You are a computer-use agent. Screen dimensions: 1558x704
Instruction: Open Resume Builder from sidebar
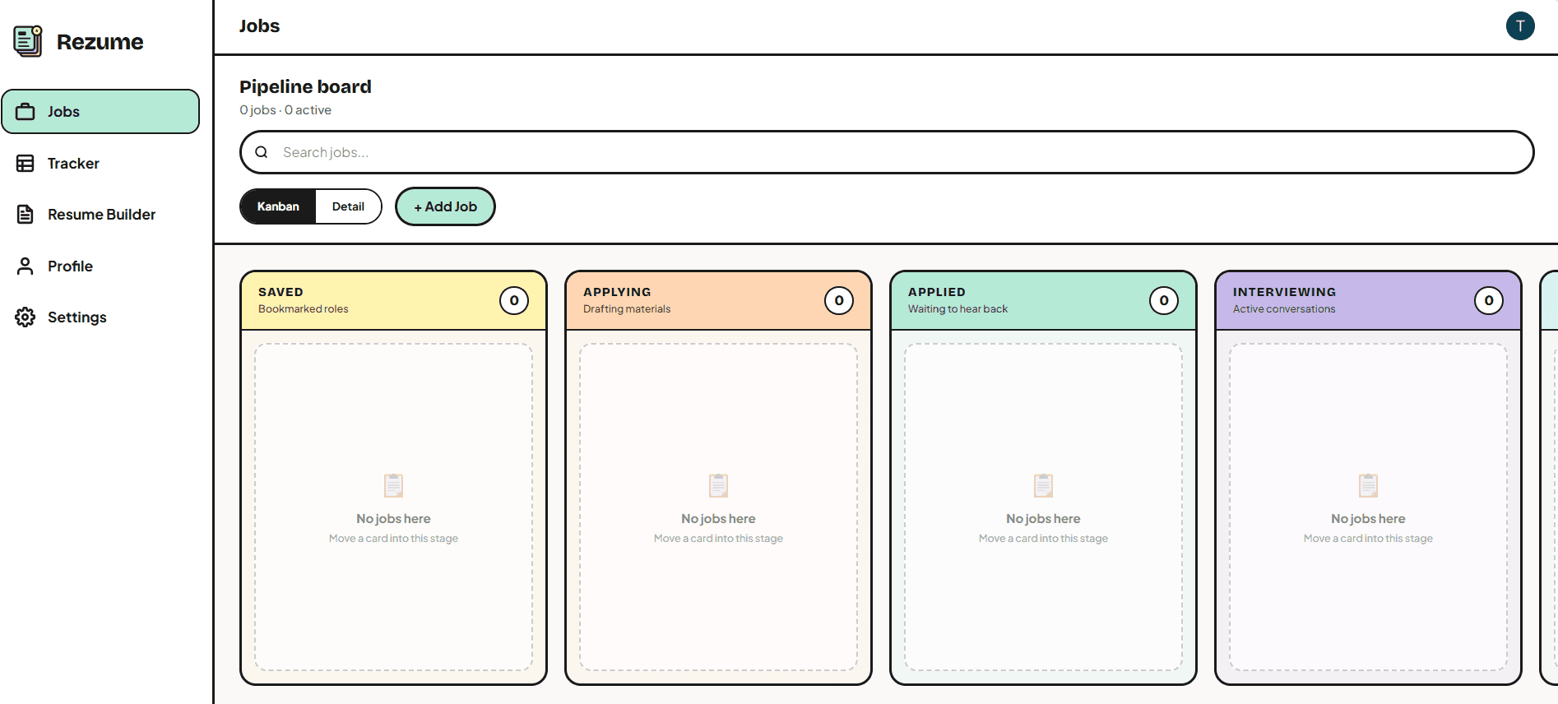[100, 215]
